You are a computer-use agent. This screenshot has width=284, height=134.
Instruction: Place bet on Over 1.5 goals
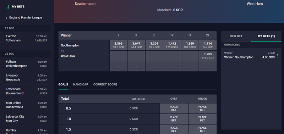(174, 129)
